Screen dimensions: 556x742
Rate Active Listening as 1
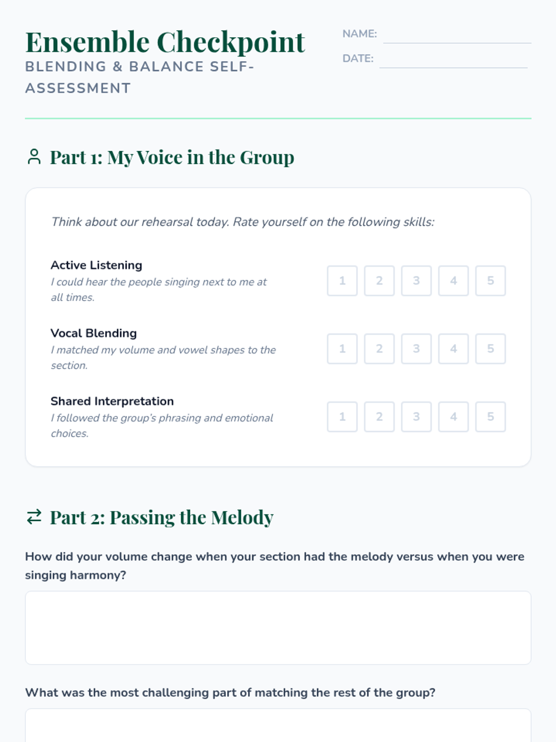coord(342,281)
